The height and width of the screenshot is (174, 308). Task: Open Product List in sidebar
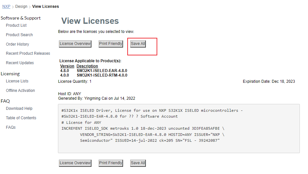16,25
